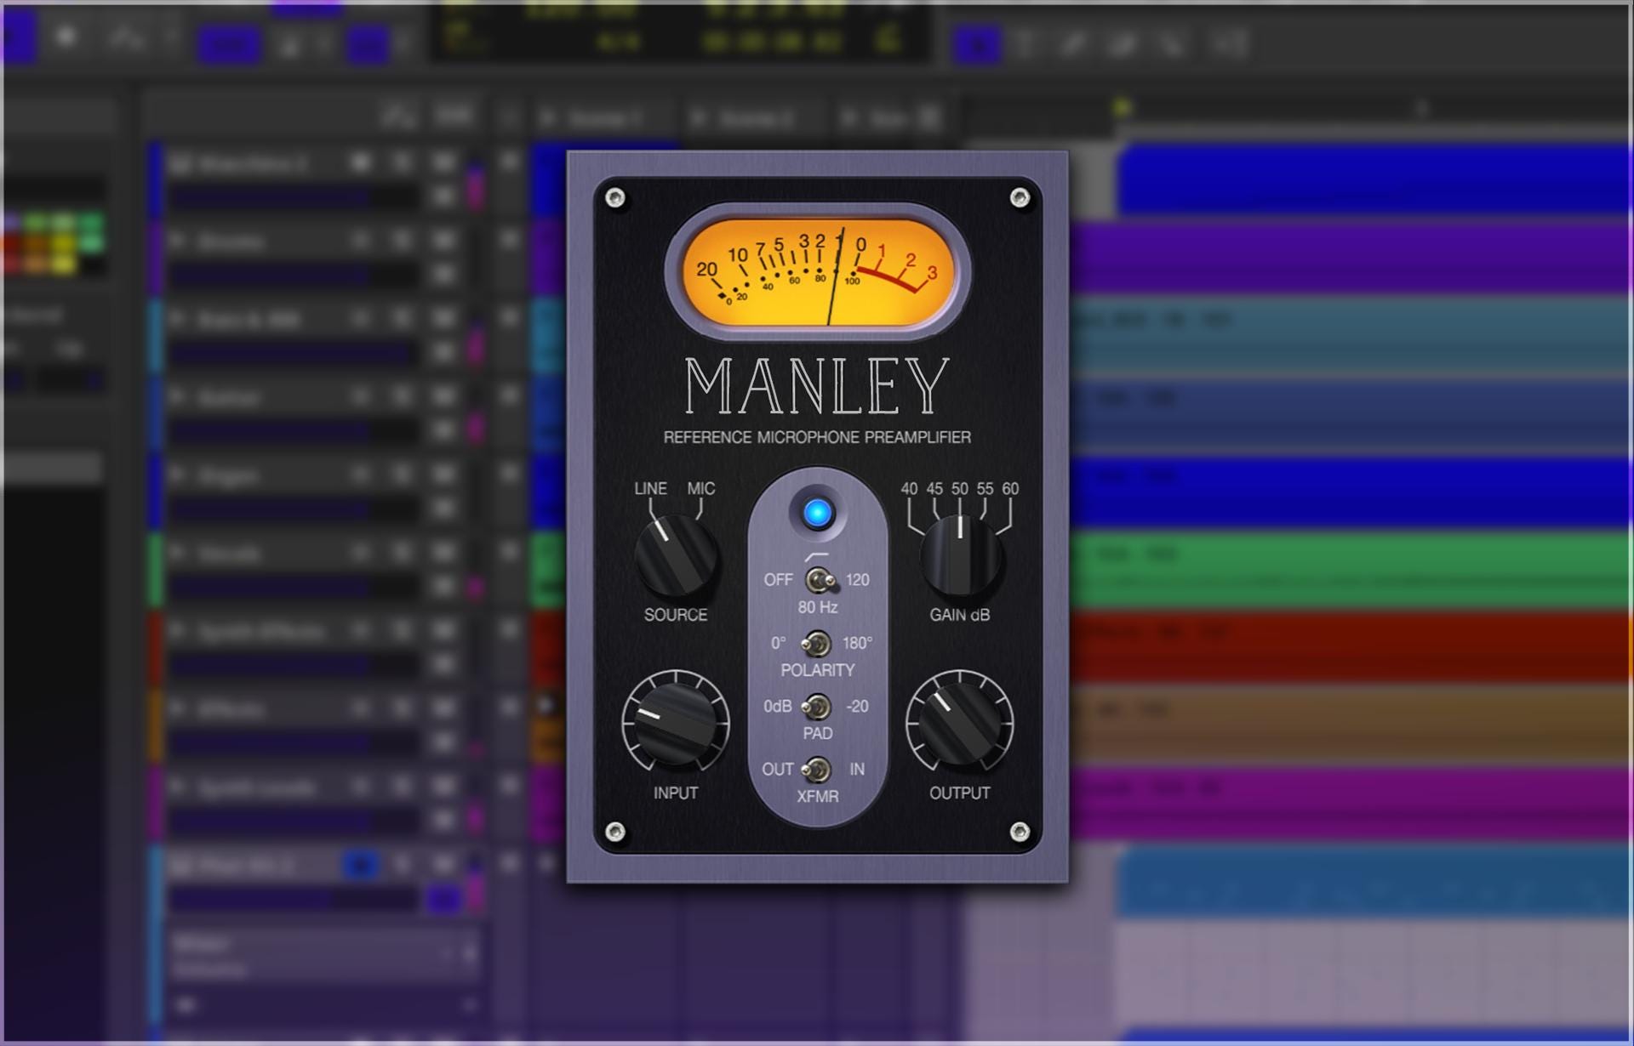Set gain to the 55 marking
Image resolution: width=1634 pixels, height=1046 pixels.
pyautogui.click(x=985, y=489)
